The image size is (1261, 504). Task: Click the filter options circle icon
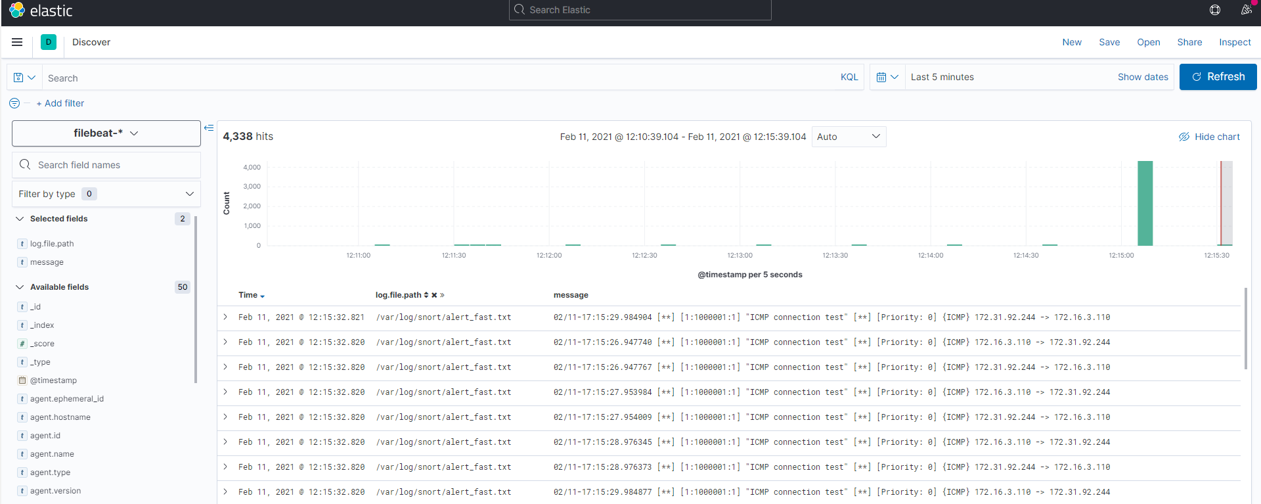[x=14, y=103]
